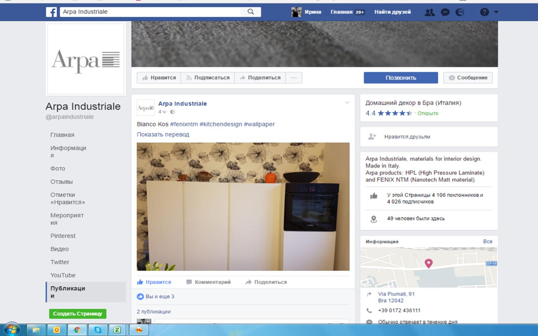The width and height of the screenshot is (538, 336).
Task: Click the Открыто open status
Action: (x=428, y=113)
